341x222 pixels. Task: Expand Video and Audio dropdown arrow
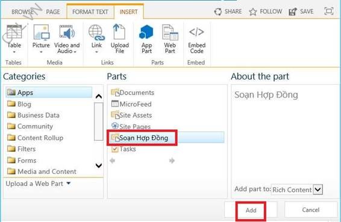point(75,52)
